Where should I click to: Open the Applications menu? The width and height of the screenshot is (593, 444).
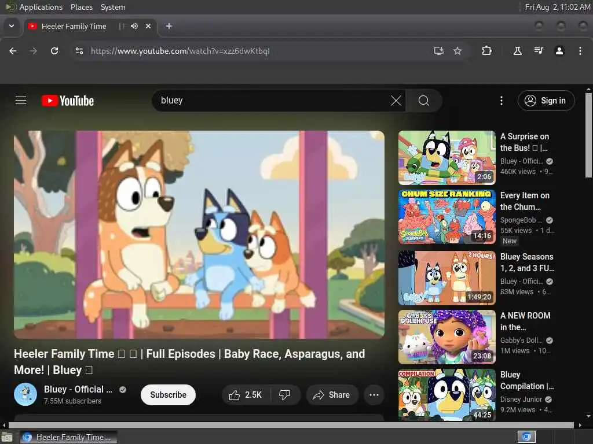point(41,7)
